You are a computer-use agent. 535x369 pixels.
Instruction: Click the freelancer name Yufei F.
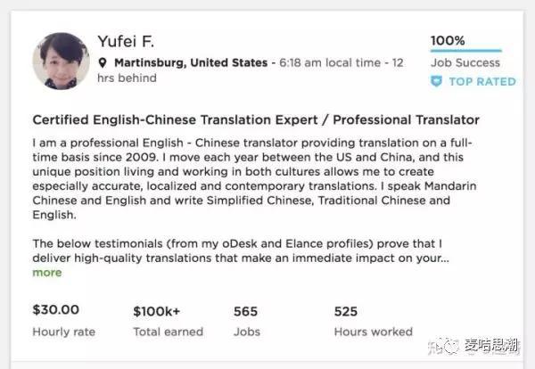(126, 41)
